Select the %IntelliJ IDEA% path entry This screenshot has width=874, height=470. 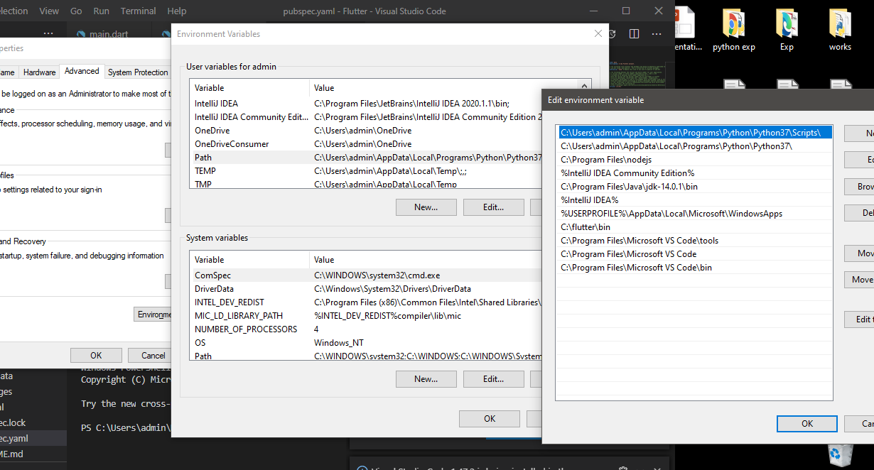(695, 200)
